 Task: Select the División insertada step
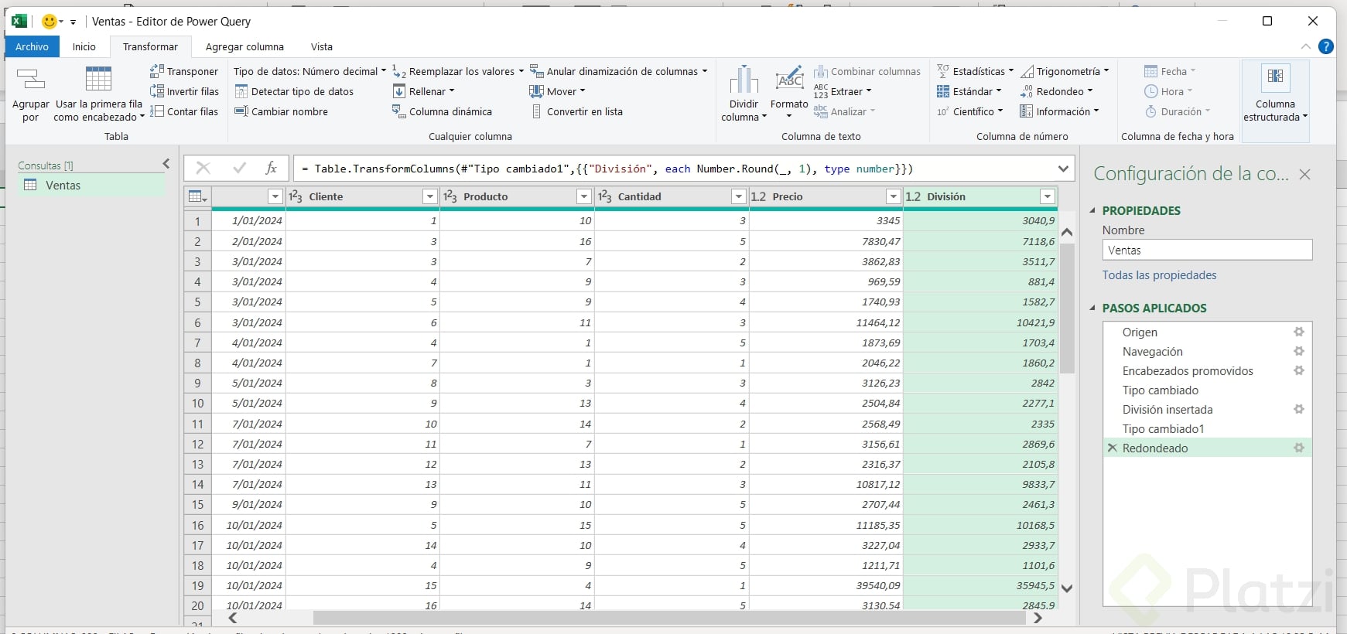pyautogui.click(x=1167, y=409)
